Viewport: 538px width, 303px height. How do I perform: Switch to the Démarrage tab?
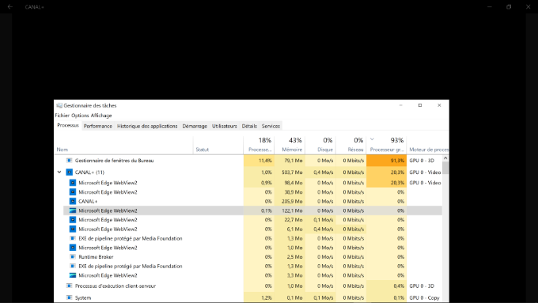click(x=195, y=126)
